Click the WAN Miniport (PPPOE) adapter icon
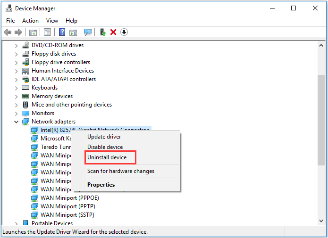The width and height of the screenshot is (328, 238). tap(34, 198)
